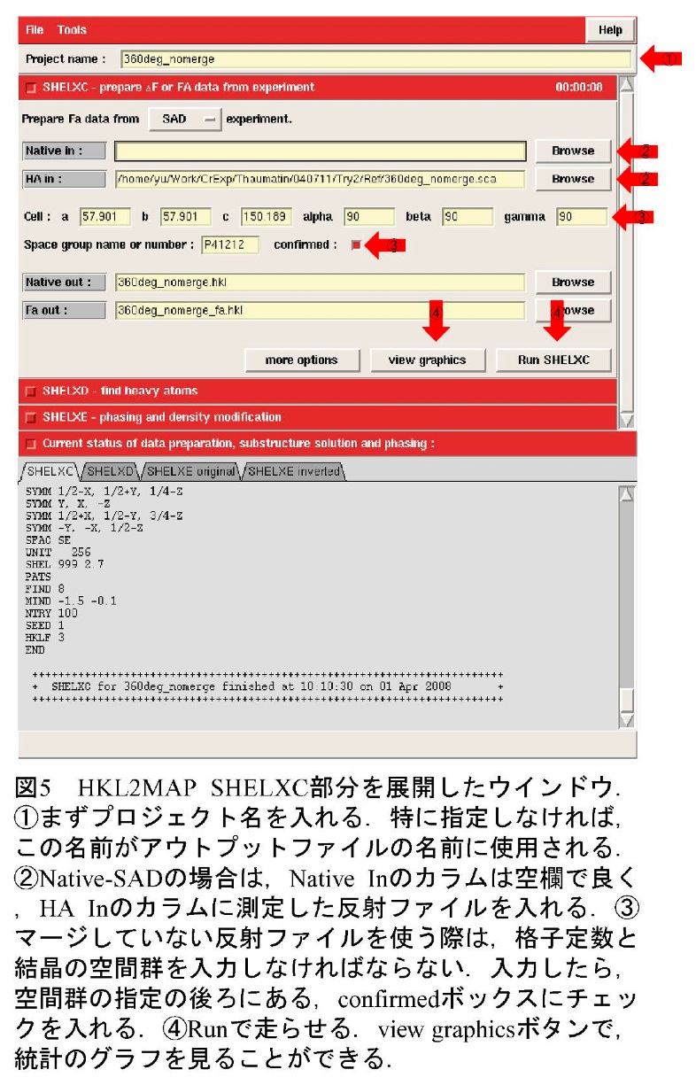Screen dimensions: 696x1085
Task: Click the Fa out filename field
Action: click(320, 311)
